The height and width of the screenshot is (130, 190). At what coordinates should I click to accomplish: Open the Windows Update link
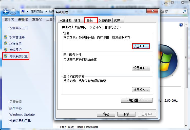[x=22, y=114]
